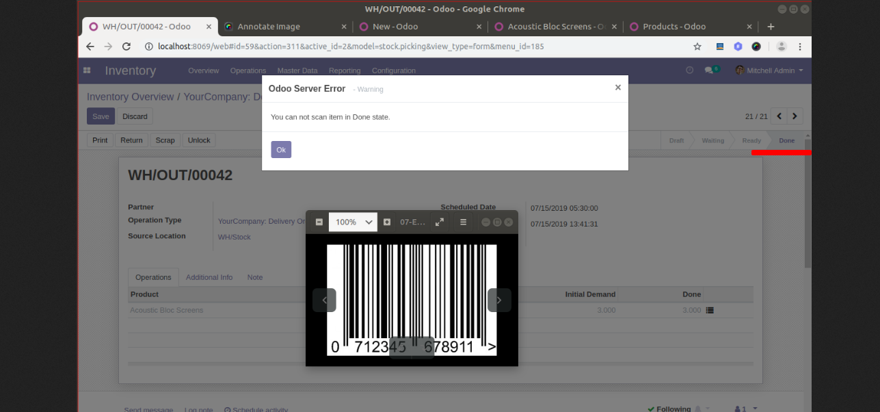The image size is (880, 412).
Task: Close the Odoo Server Error dialog
Action: (617, 88)
